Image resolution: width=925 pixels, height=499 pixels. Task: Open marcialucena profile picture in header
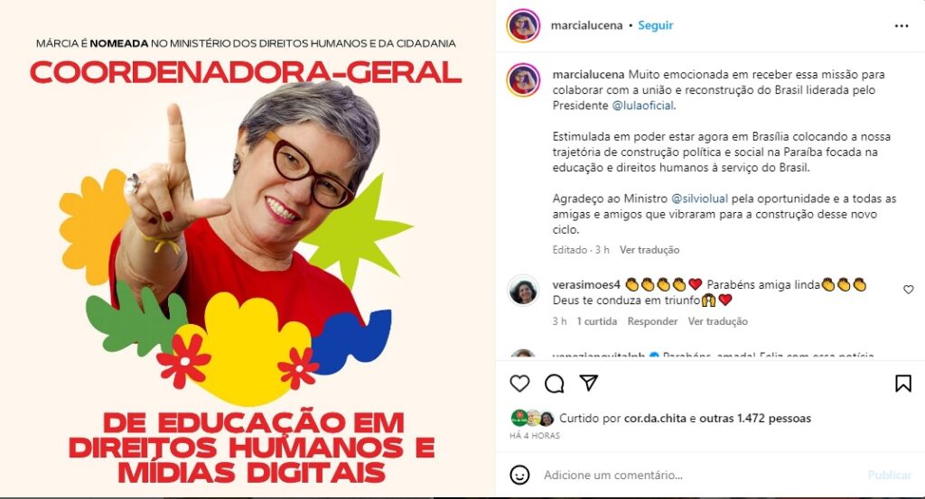(523, 25)
